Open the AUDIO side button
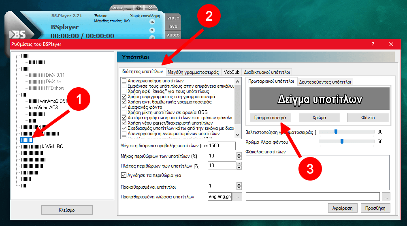This screenshot has width=407, height=226. tap(173, 35)
